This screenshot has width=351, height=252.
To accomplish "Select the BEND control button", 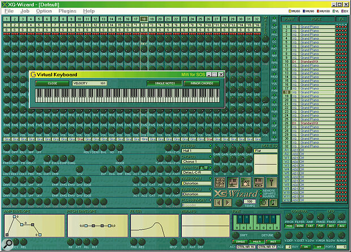I will (299, 226).
